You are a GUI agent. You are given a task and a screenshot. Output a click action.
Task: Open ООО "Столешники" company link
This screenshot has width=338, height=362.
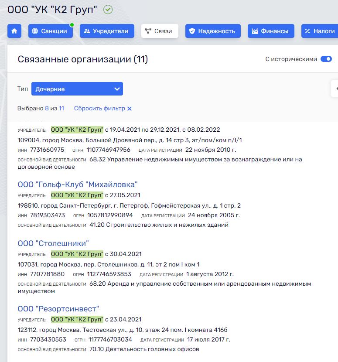click(x=53, y=243)
